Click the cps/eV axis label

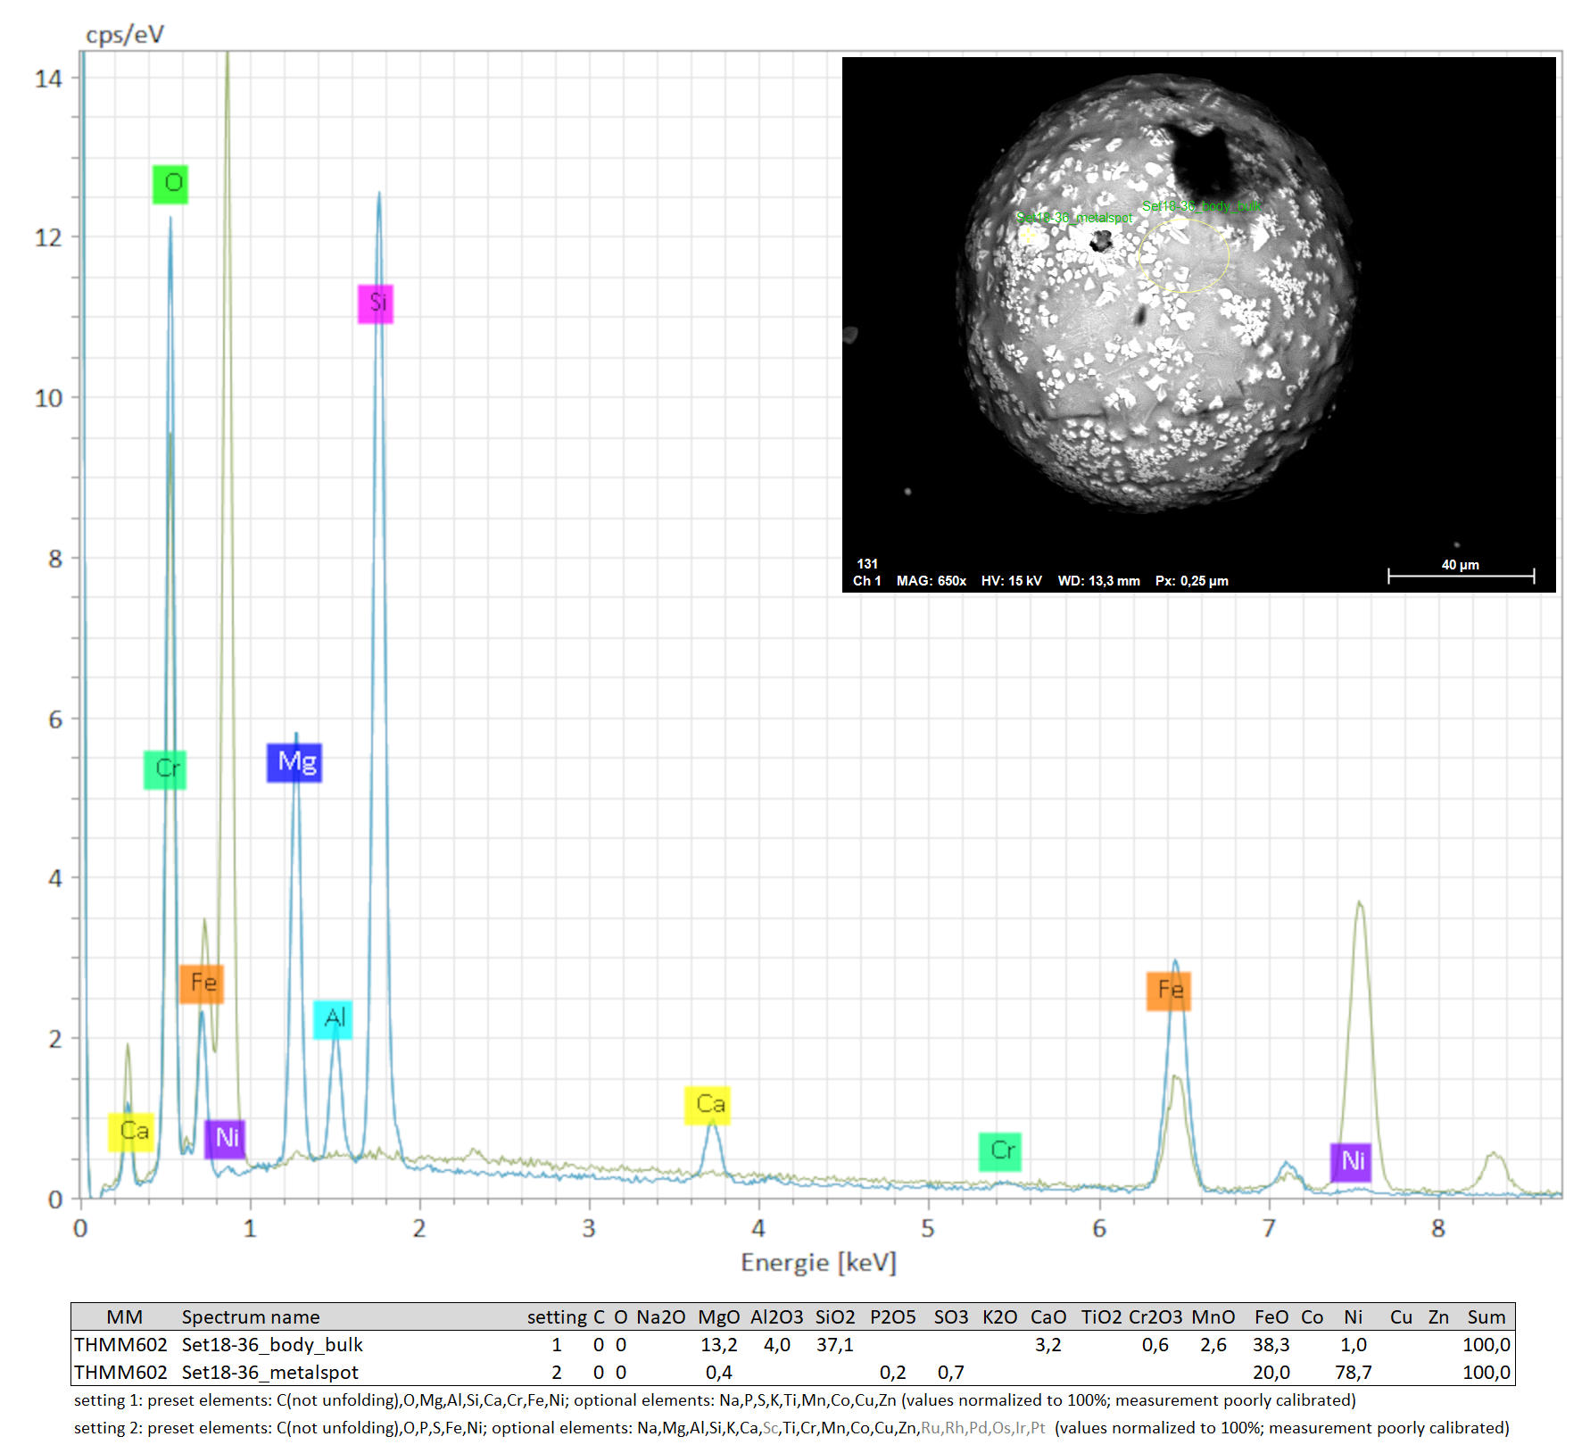click(125, 35)
